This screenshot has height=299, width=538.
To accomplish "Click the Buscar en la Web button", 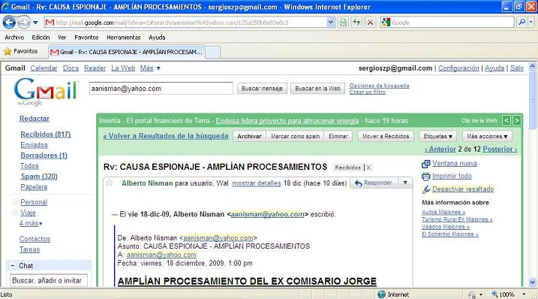I will point(317,89).
